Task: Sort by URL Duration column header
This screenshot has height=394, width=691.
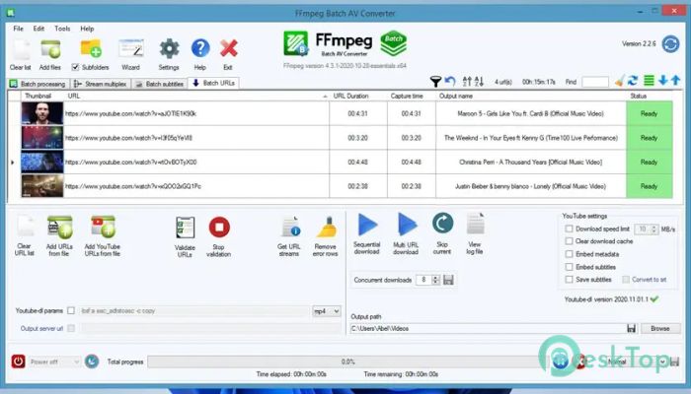Action: 358,96
